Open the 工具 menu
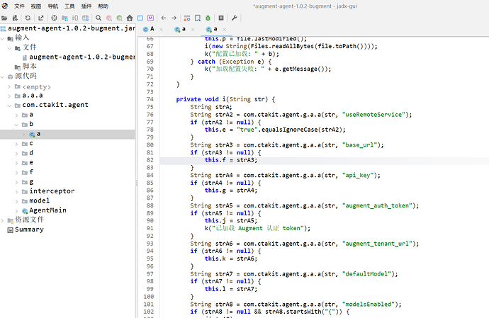The image size is (489, 318). (69, 5)
